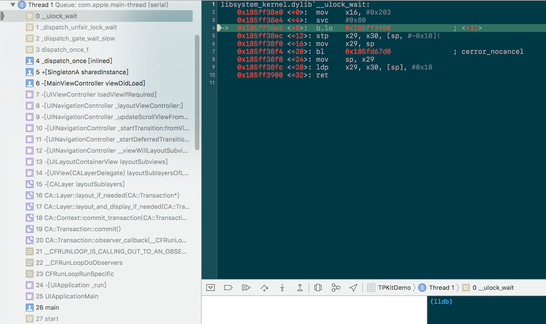Image resolution: width=546 pixels, height=324 pixels.
Task: Select frame 5 +[SingletonA sharedInstance]
Action: pos(82,72)
